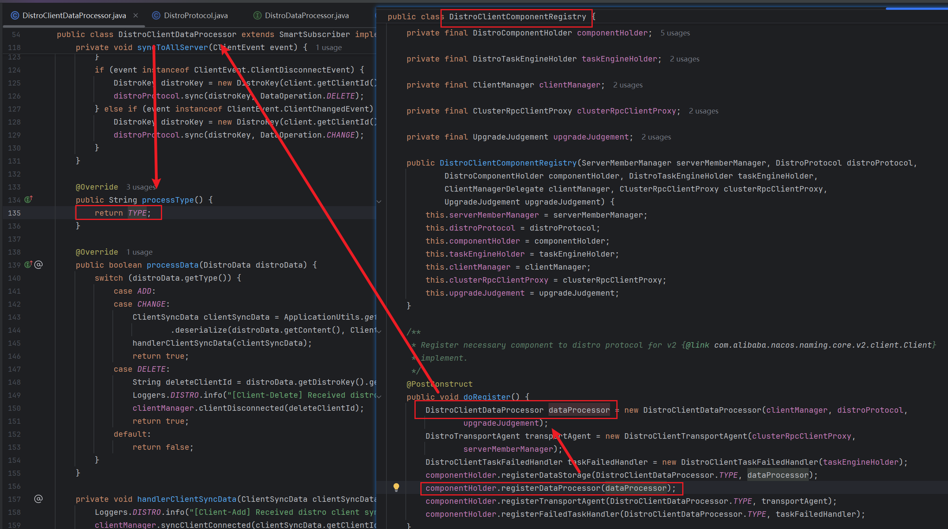Open "5 usages" hint next to componentHolder
948x529 pixels.
click(675, 33)
